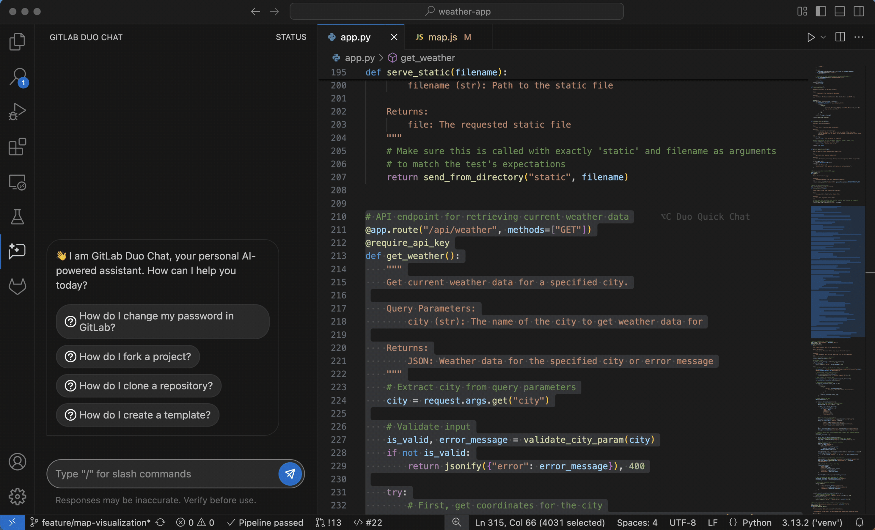The height and width of the screenshot is (530, 875).
Task: Open the Remote Explorer view
Action: (17, 182)
